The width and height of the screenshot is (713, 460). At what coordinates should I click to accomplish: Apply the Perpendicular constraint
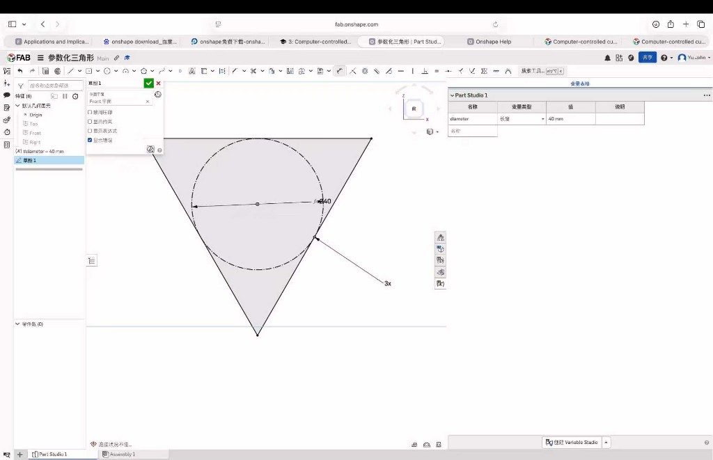pos(425,71)
